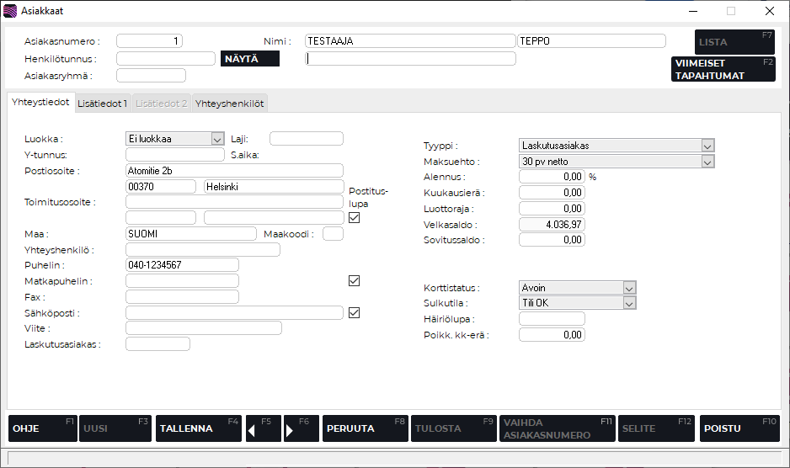Toggle the Postituslupa checkbox
790x468 pixels.
(x=355, y=218)
